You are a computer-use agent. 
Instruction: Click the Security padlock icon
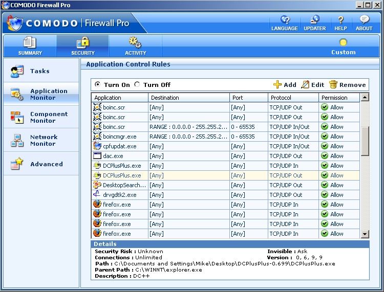point(83,42)
